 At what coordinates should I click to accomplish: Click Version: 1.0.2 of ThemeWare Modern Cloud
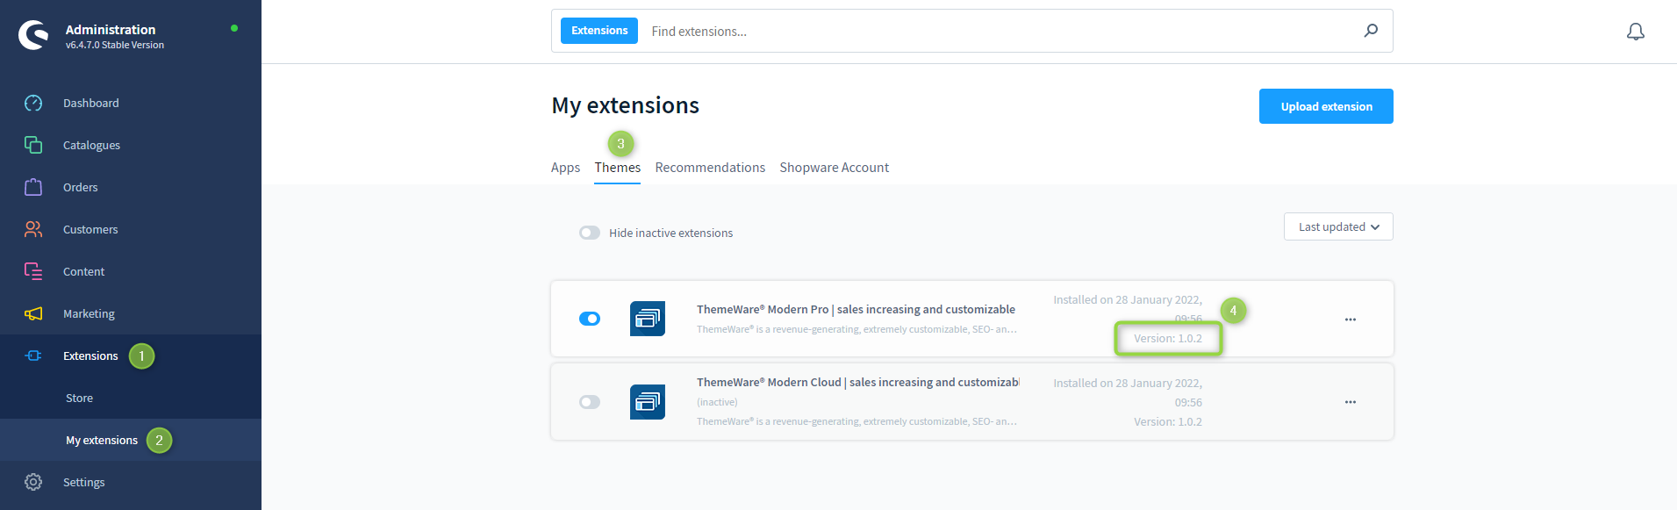(1167, 422)
